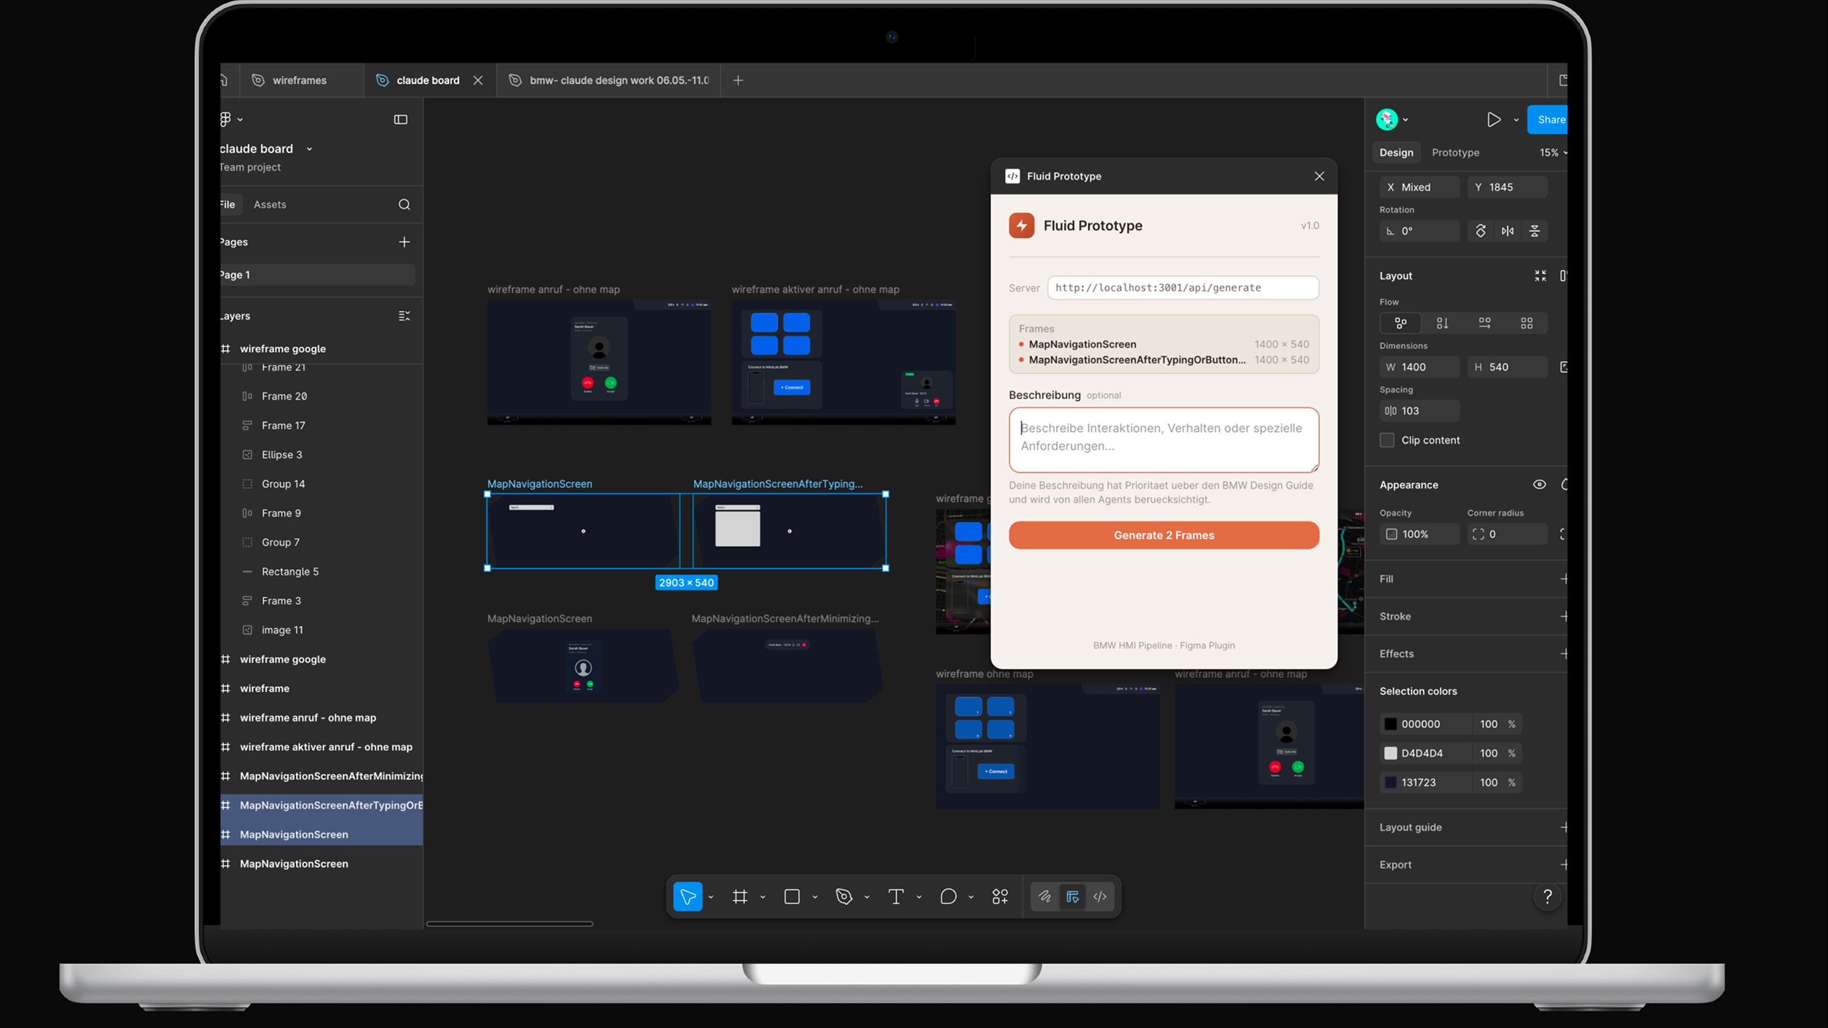
Task: Open search in the file panel
Action: click(404, 204)
